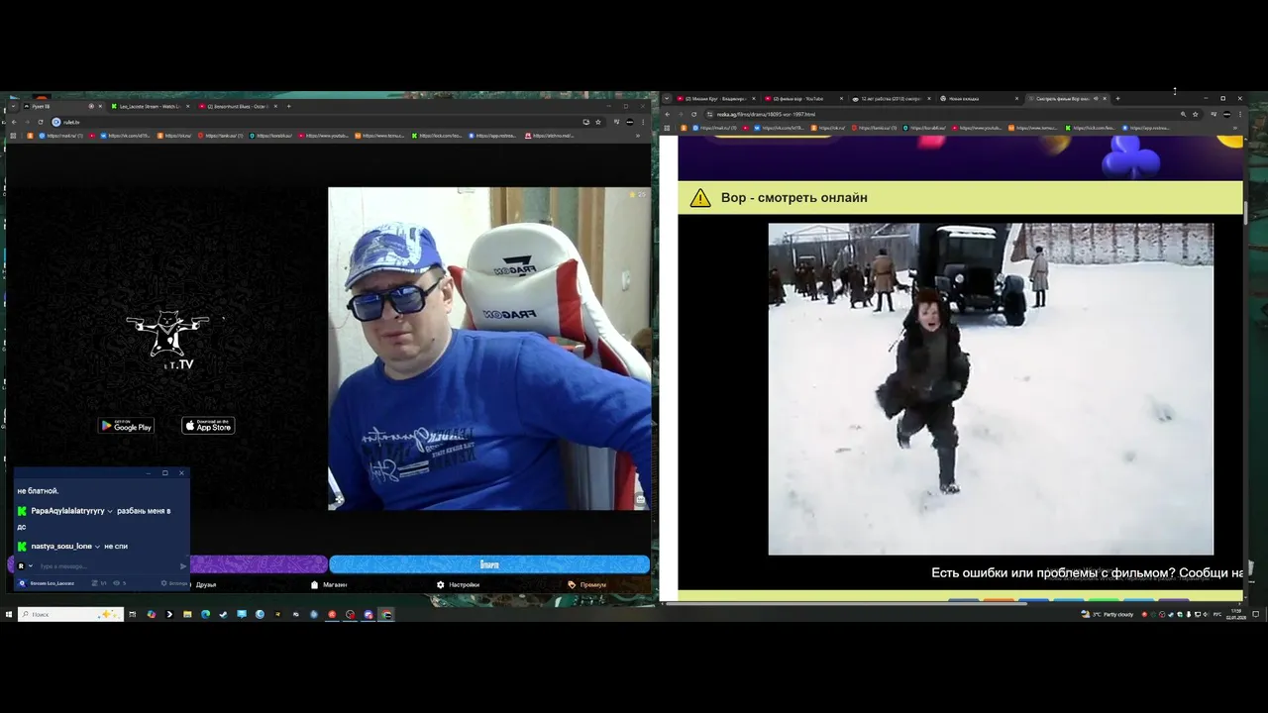Screen dimensions: 1268x713
Task: Bookmark this page with the star in the right browser
Action: point(1196,114)
